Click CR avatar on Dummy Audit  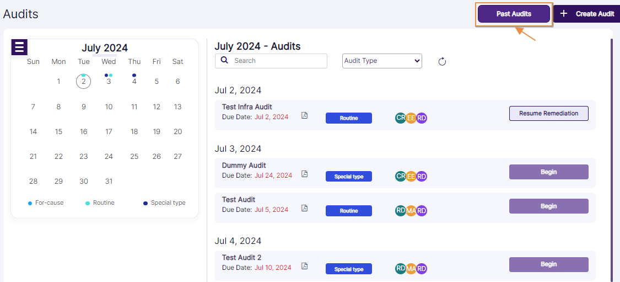[401, 176]
